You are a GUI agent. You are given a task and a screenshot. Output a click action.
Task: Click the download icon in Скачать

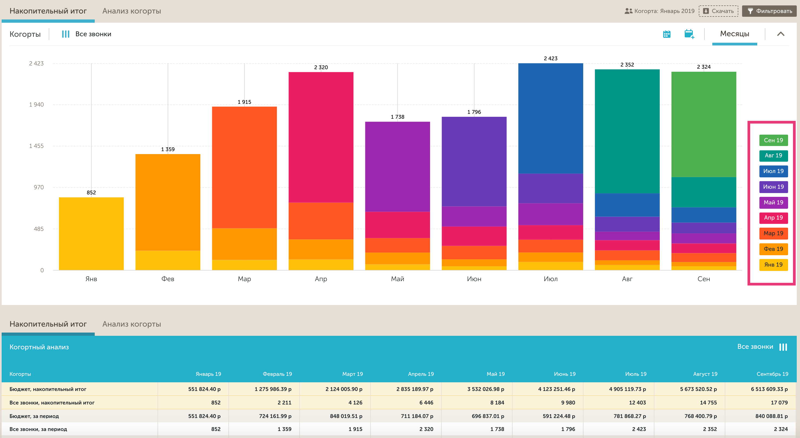click(706, 11)
